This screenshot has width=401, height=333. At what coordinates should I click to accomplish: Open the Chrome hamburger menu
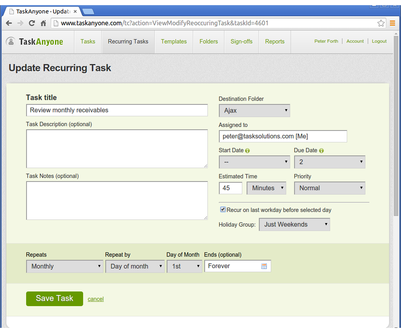393,23
